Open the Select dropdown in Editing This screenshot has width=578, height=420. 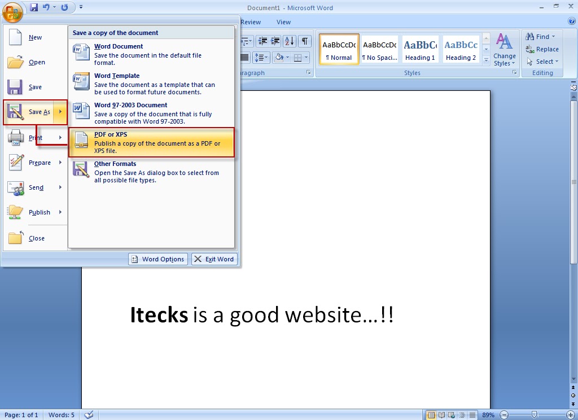coord(542,62)
